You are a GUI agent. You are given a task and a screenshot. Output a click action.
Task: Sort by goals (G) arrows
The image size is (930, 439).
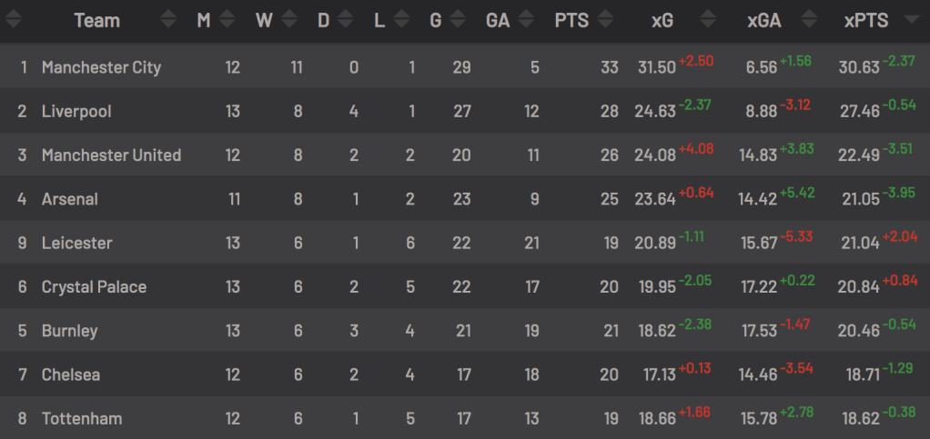click(458, 20)
